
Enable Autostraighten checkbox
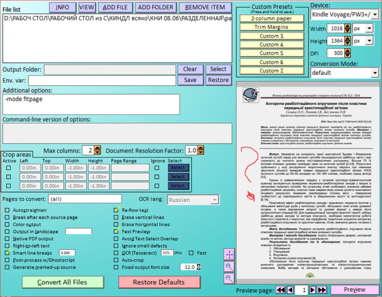[x=7, y=210]
